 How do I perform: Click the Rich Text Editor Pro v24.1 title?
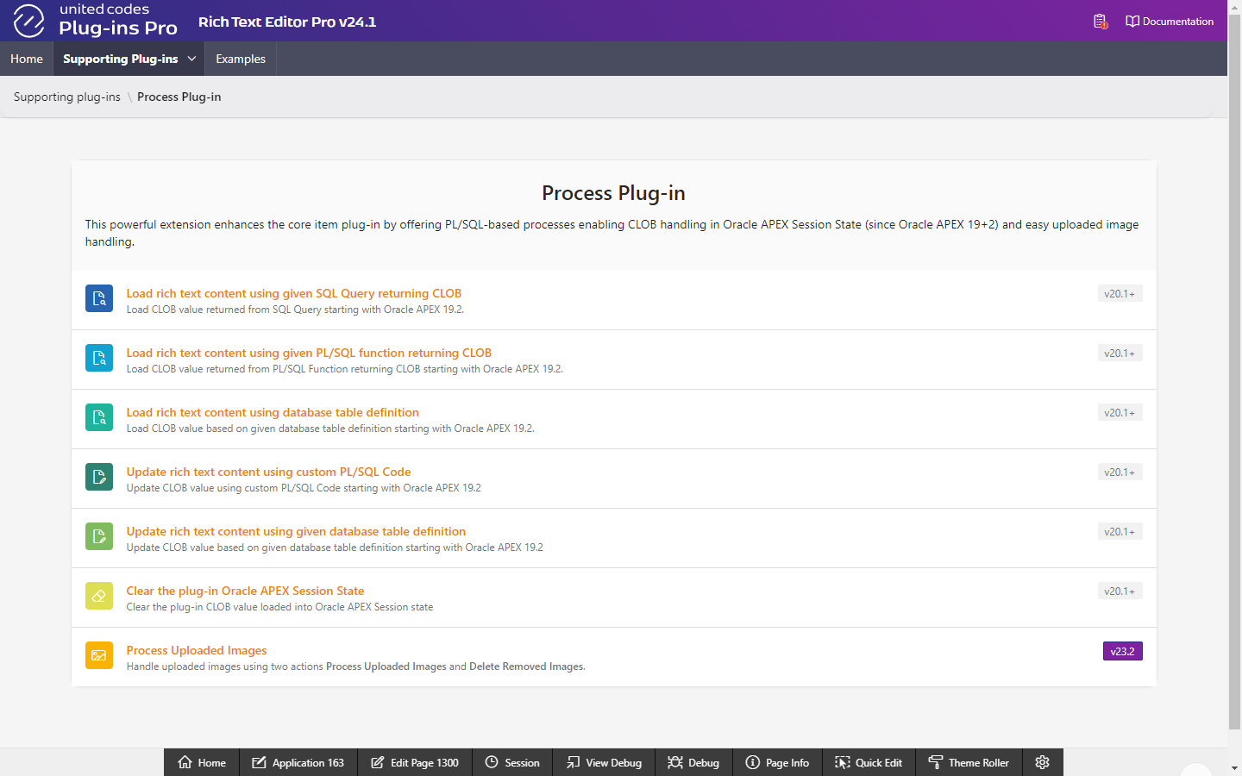pos(287,22)
